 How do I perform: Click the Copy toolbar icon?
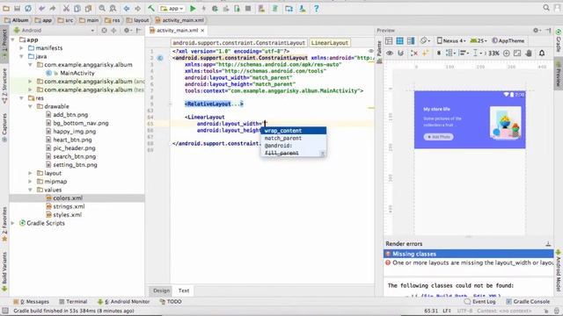[77, 8]
